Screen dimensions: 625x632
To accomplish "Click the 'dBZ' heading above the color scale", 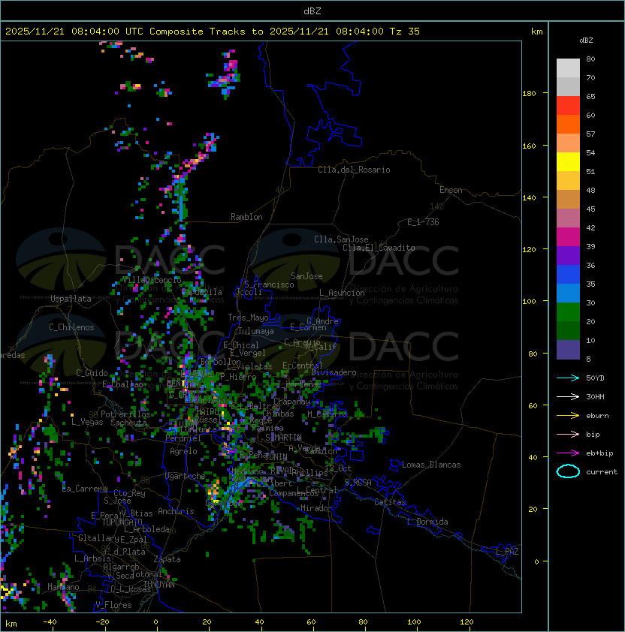I will (586, 41).
